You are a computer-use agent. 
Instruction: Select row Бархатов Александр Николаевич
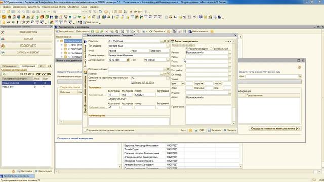point(181,146)
